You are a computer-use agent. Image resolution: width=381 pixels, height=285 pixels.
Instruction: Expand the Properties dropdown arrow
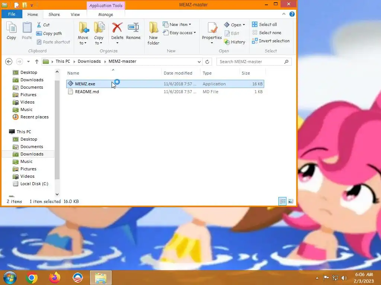[212, 43]
